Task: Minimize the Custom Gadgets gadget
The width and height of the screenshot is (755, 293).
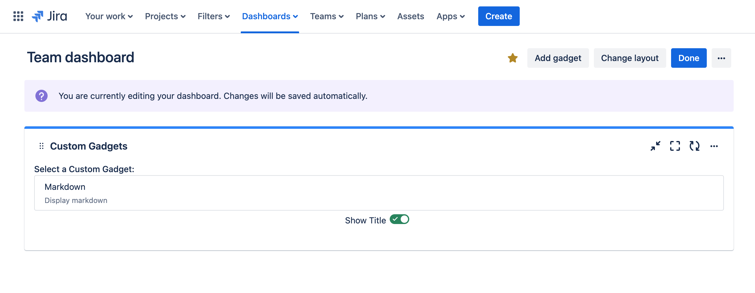Action: click(x=655, y=146)
